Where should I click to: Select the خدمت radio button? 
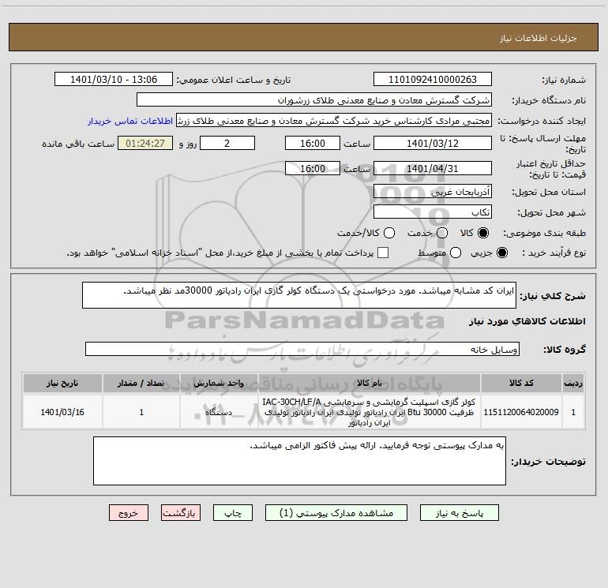(442, 233)
